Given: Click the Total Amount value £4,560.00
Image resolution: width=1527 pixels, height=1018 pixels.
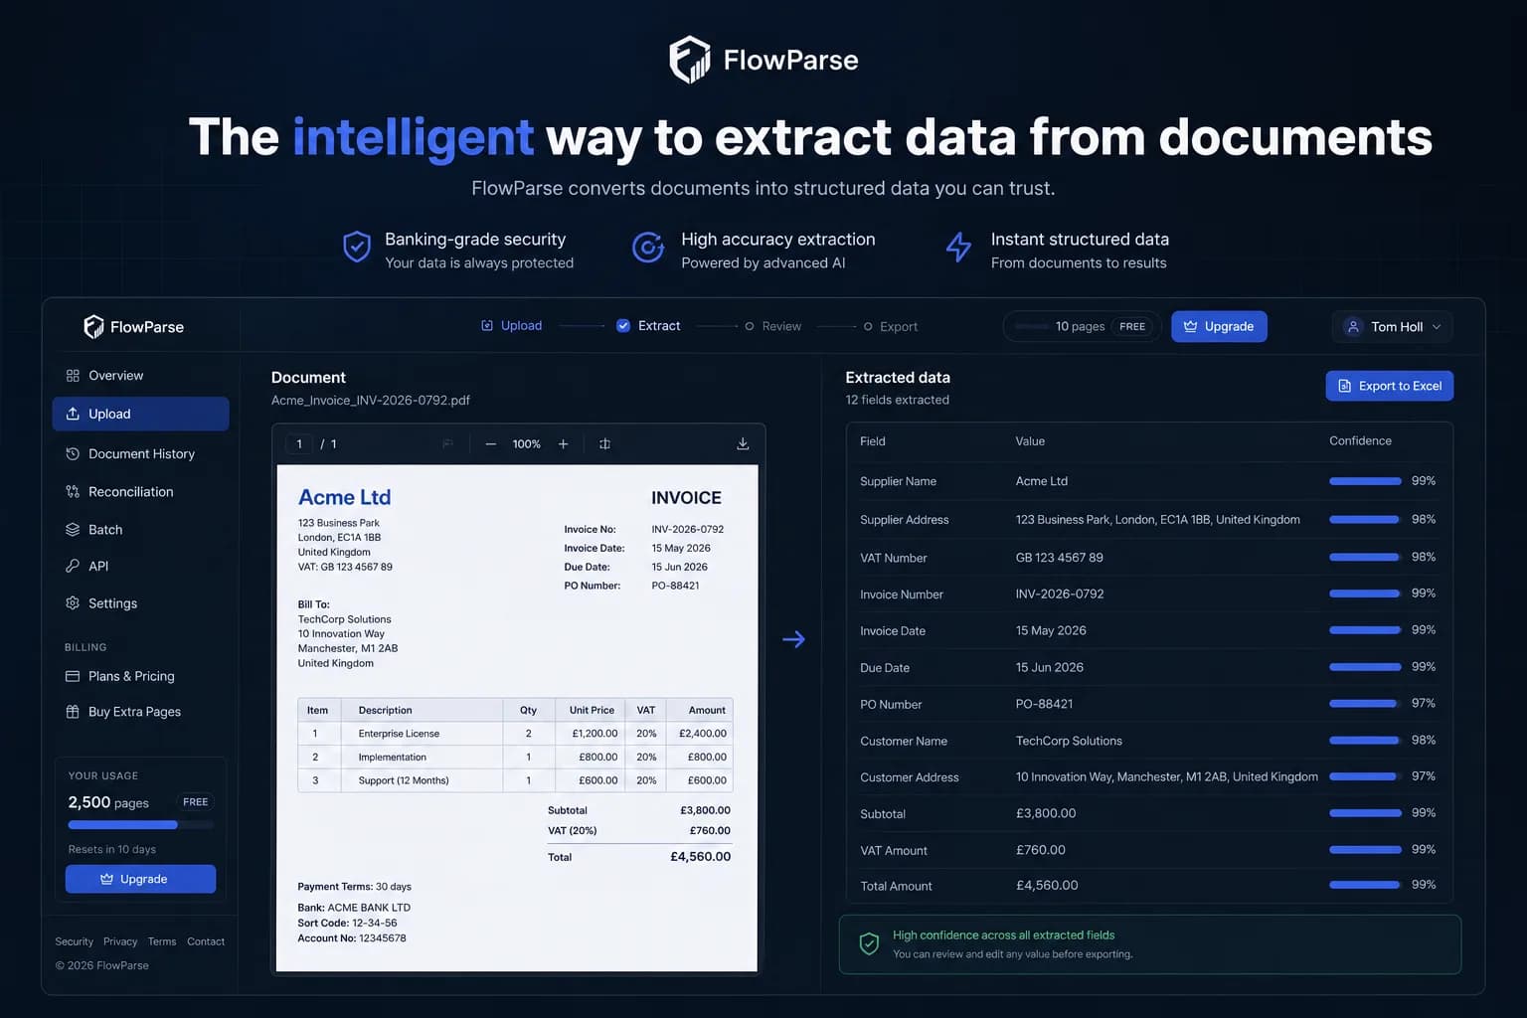Looking at the screenshot, I should pyautogui.click(x=1047, y=885).
